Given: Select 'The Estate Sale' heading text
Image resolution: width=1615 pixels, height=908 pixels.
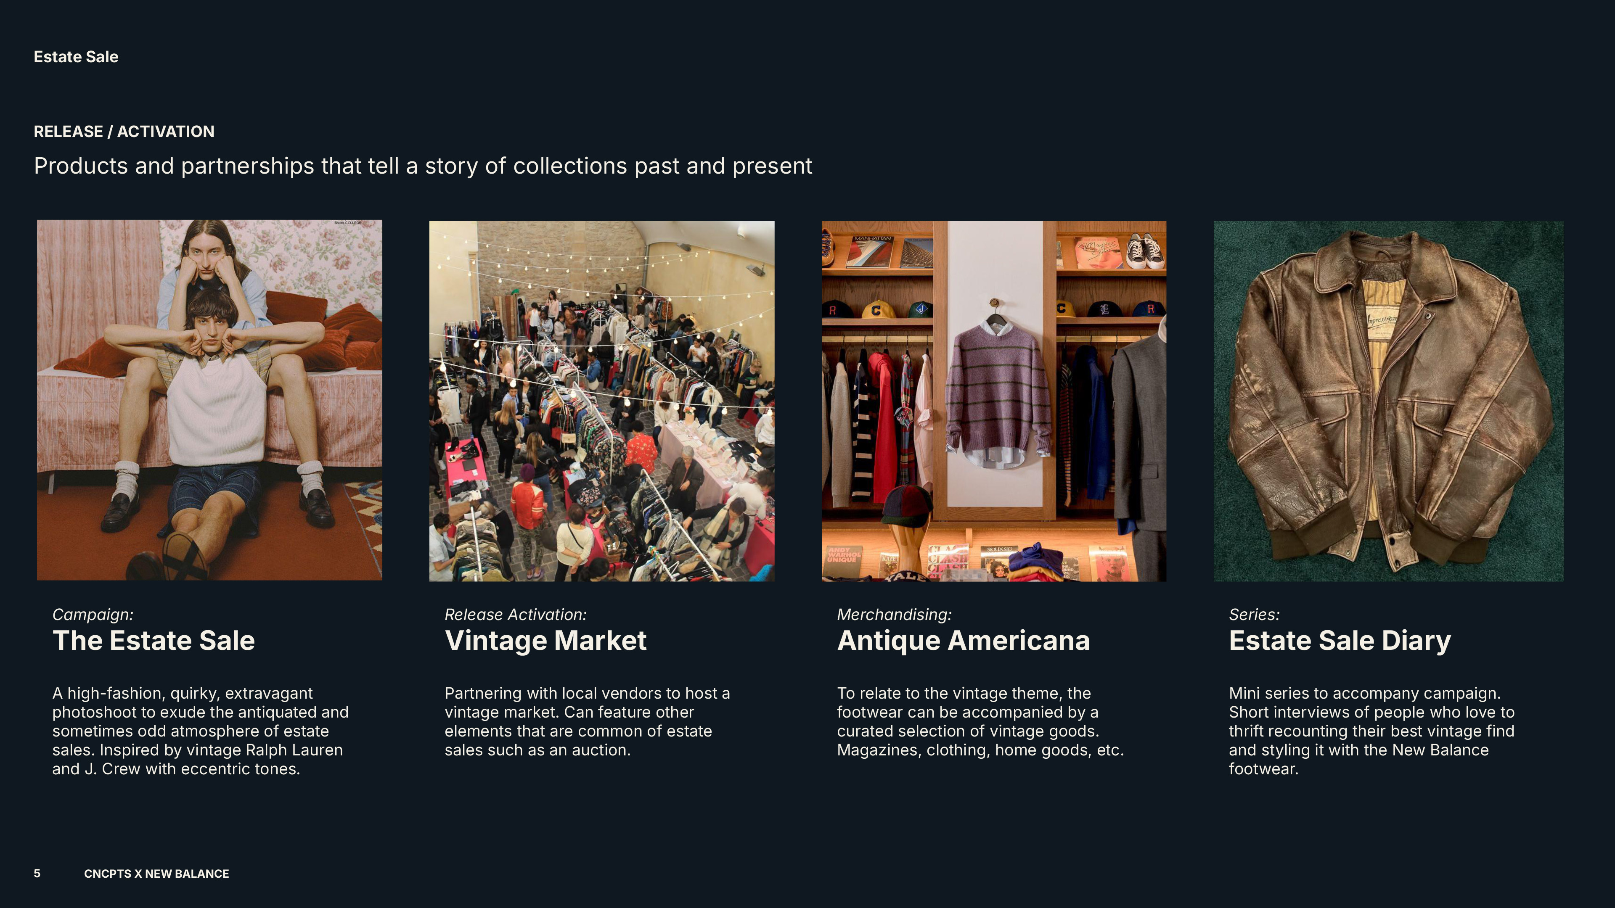Looking at the screenshot, I should 154,641.
